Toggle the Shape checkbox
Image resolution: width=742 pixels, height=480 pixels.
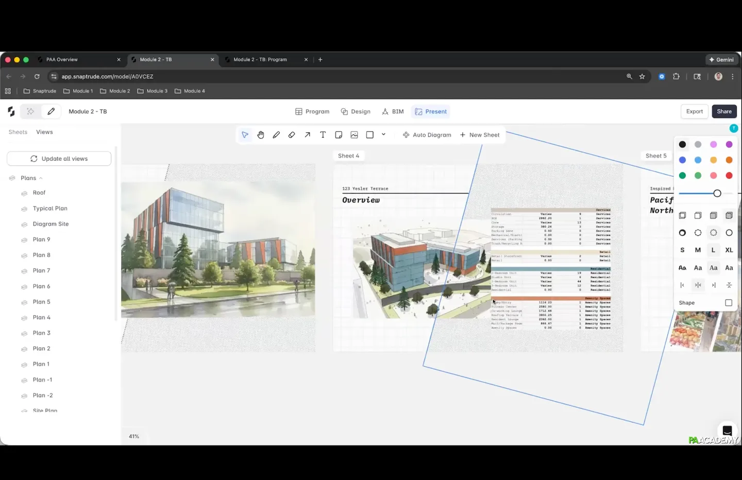[x=729, y=303]
